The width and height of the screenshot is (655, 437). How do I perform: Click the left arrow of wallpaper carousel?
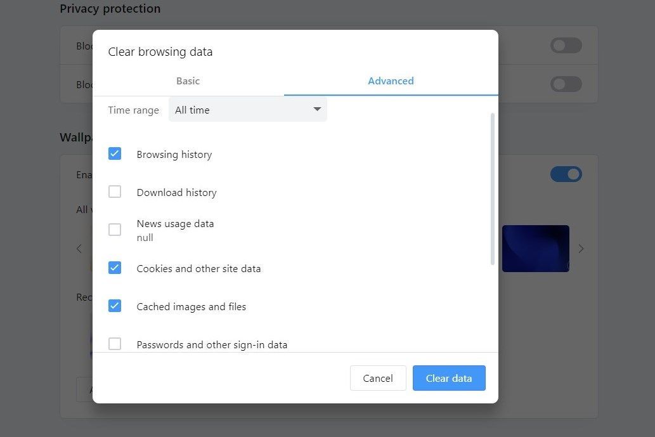point(79,249)
